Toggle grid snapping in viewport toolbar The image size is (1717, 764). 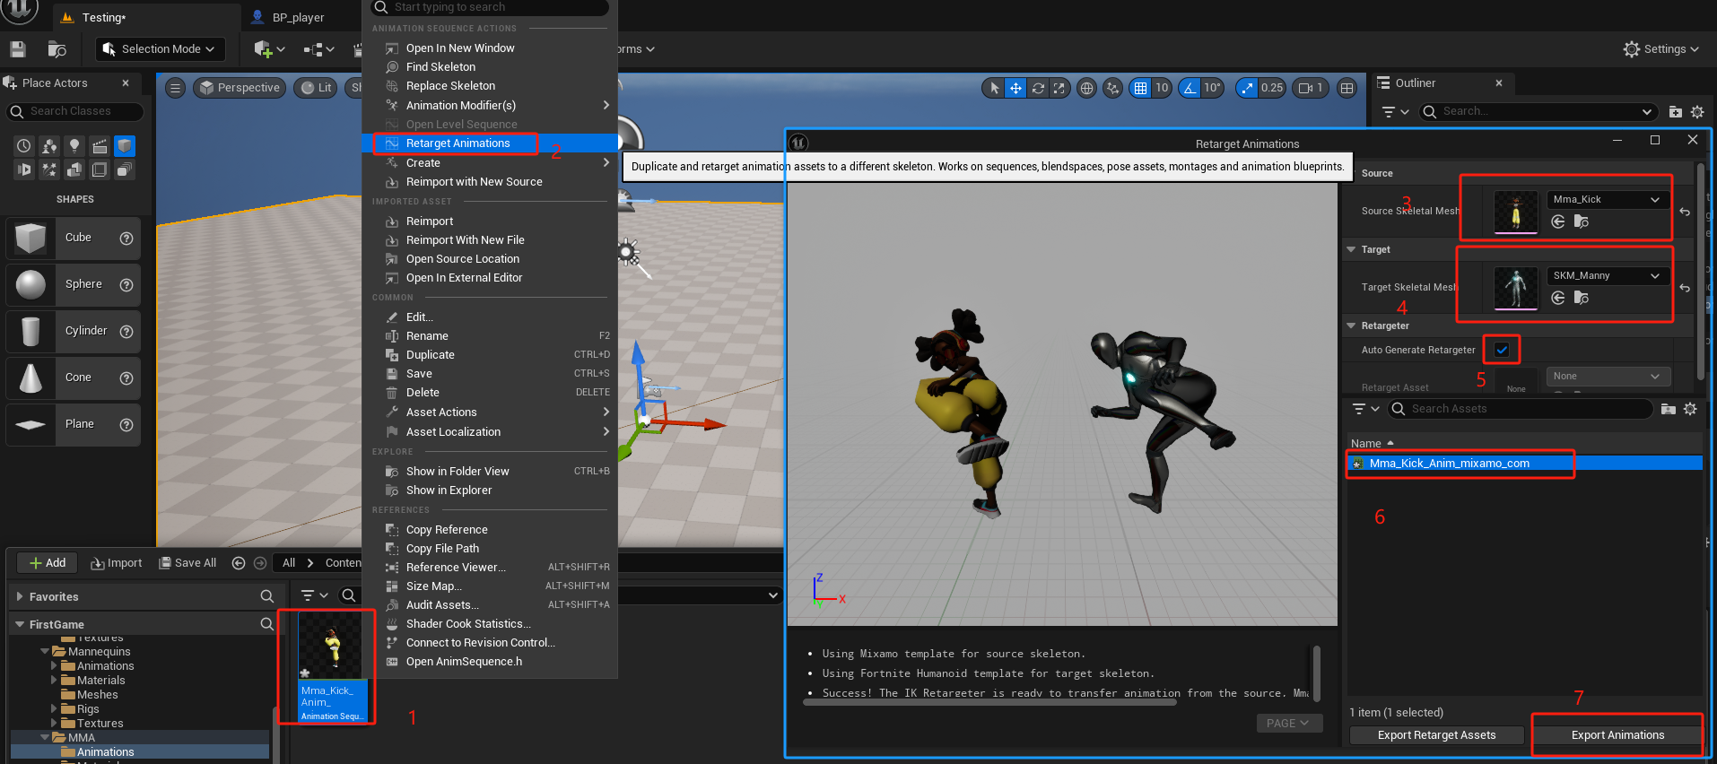tap(1140, 88)
